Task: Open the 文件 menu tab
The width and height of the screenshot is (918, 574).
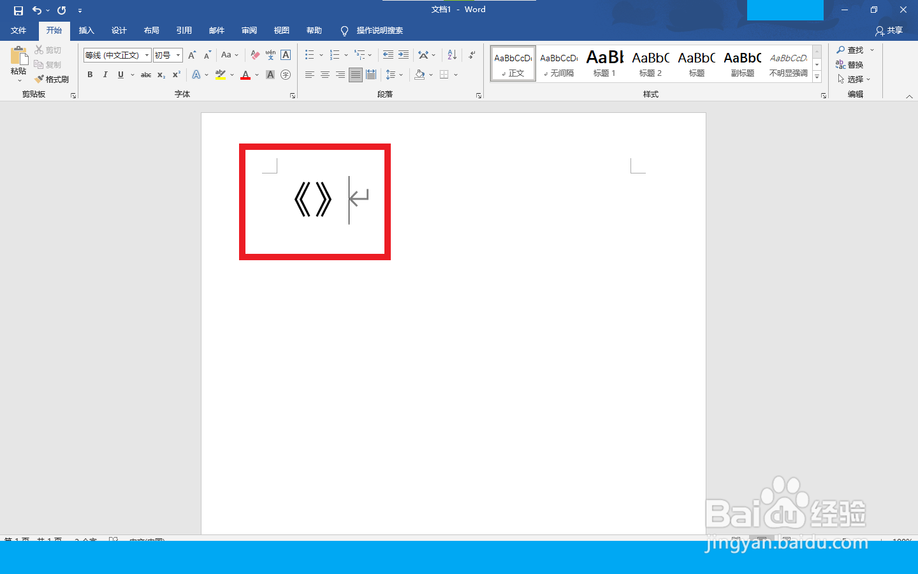Action: (18, 31)
